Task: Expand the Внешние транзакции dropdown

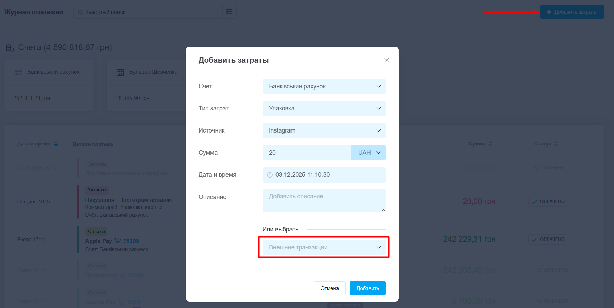Action: point(324,247)
